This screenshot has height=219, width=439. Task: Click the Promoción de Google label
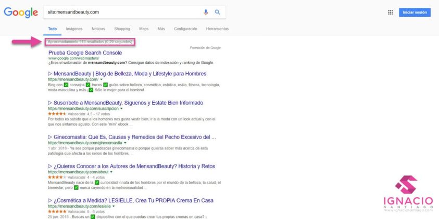point(205,48)
